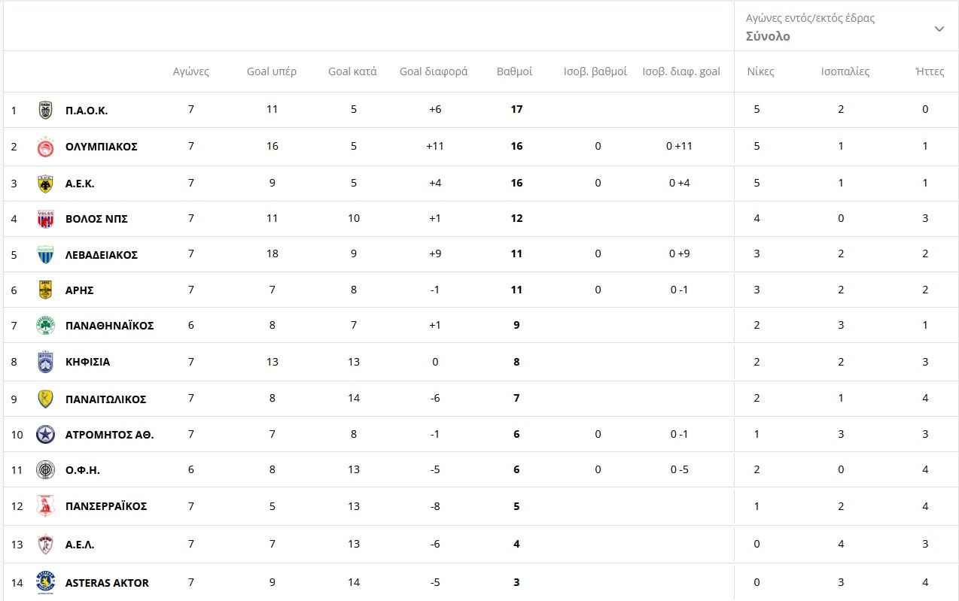Select the ΠΑΝΣΕΡΡΑΪΚΟΣ table row name
This screenshot has width=959, height=601.
(x=106, y=506)
